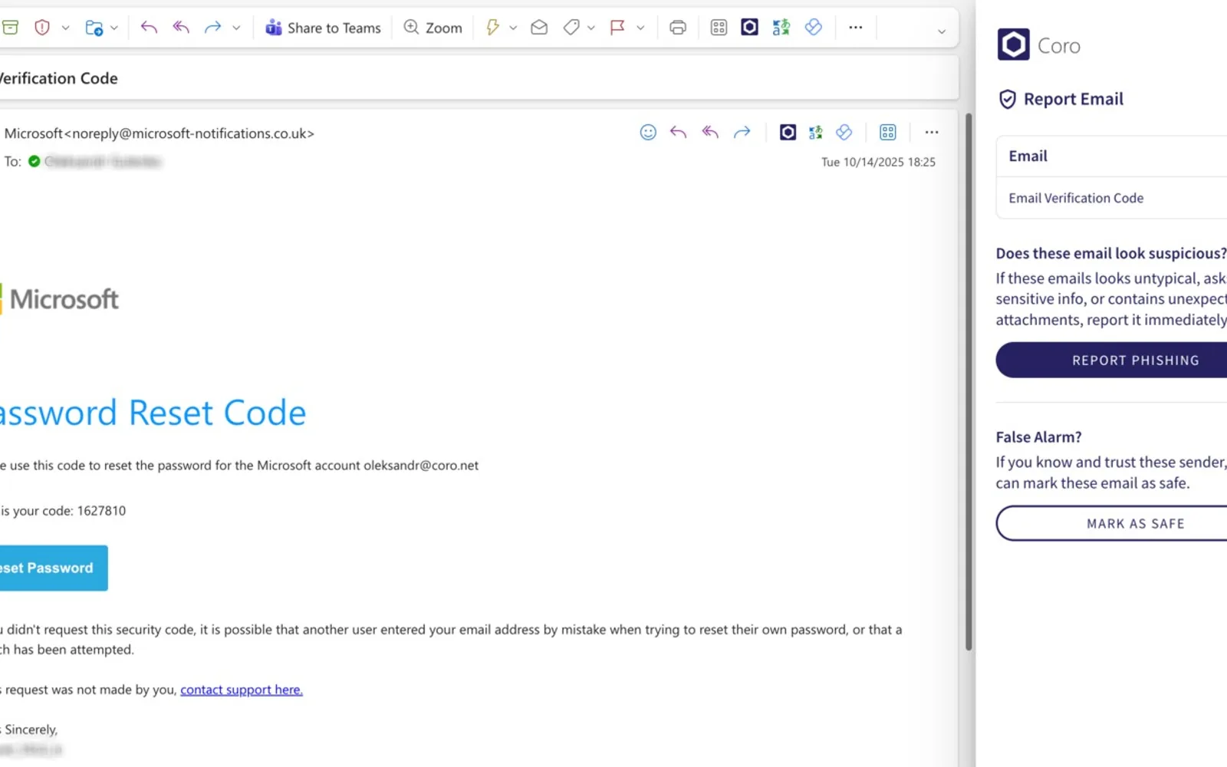Image resolution: width=1227 pixels, height=767 pixels.
Task: Click Reply All in the message header
Action: point(710,132)
